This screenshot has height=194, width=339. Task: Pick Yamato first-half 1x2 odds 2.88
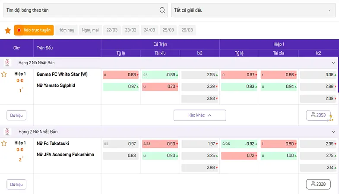[x=318, y=87]
